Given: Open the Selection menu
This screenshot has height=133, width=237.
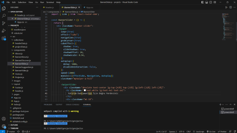Looking at the screenshot, I should [x=22, y=2].
